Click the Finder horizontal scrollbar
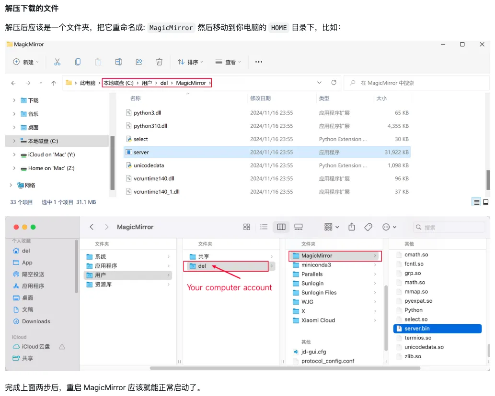Screen dimensions: 495x396 (285, 368)
